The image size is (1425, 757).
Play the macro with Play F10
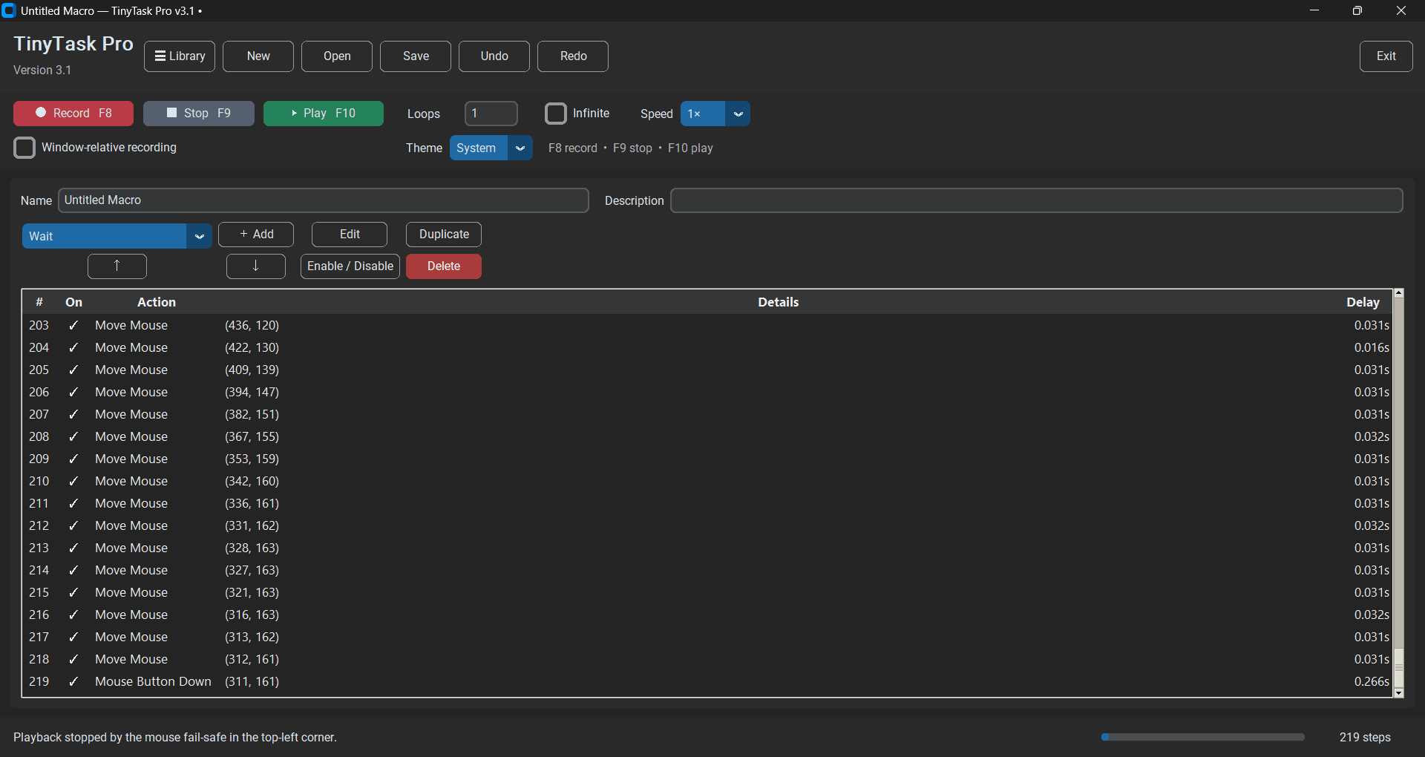pos(324,114)
